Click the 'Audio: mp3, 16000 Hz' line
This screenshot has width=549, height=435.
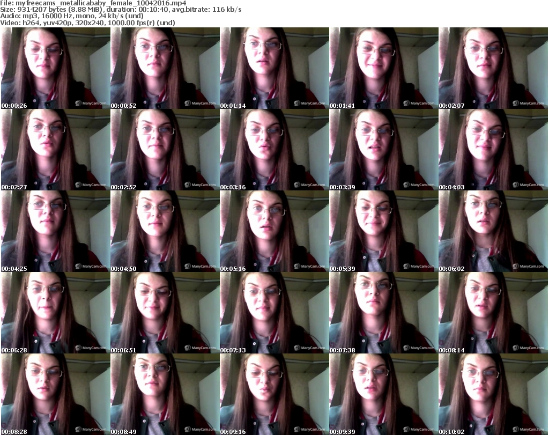pos(72,16)
